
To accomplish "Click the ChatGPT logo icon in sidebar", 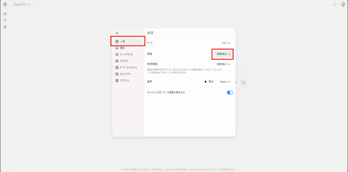I will pyautogui.click(x=5, y=4).
